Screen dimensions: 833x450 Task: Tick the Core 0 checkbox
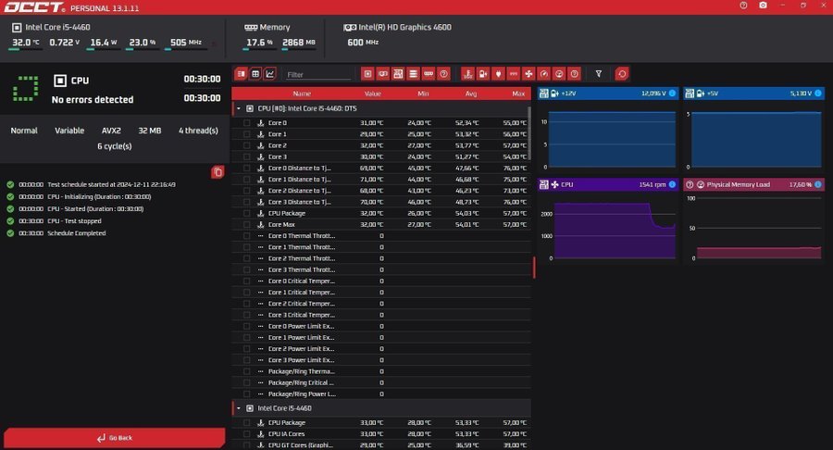tap(247, 123)
